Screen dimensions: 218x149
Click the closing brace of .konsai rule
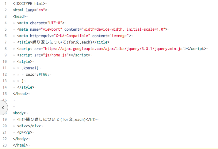(22, 81)
